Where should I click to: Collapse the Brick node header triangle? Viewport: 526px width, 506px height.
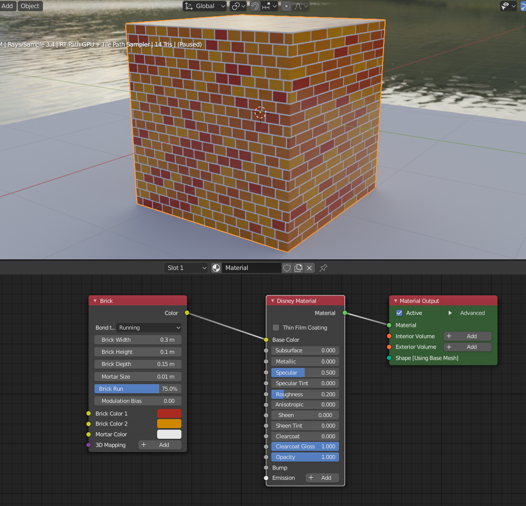tap(94, 301)
